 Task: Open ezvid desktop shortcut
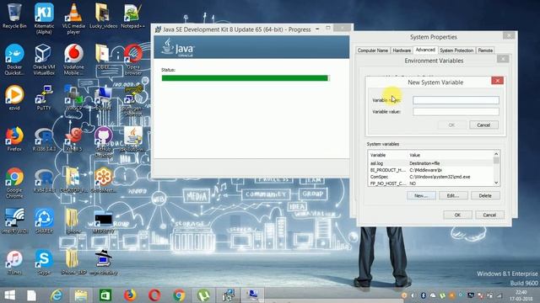(x=14, y=98)
